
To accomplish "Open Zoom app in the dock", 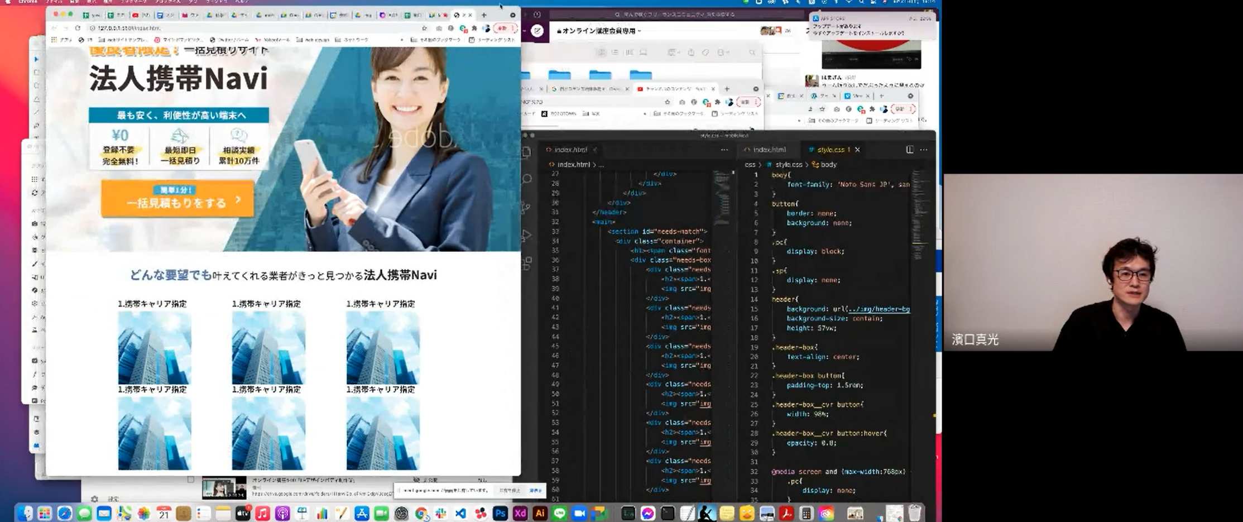I will pos(579,513).
